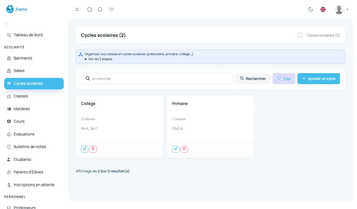Open Salles in the sidebar
The height and width of the screenshot is (209, 357).
[34, 71]
